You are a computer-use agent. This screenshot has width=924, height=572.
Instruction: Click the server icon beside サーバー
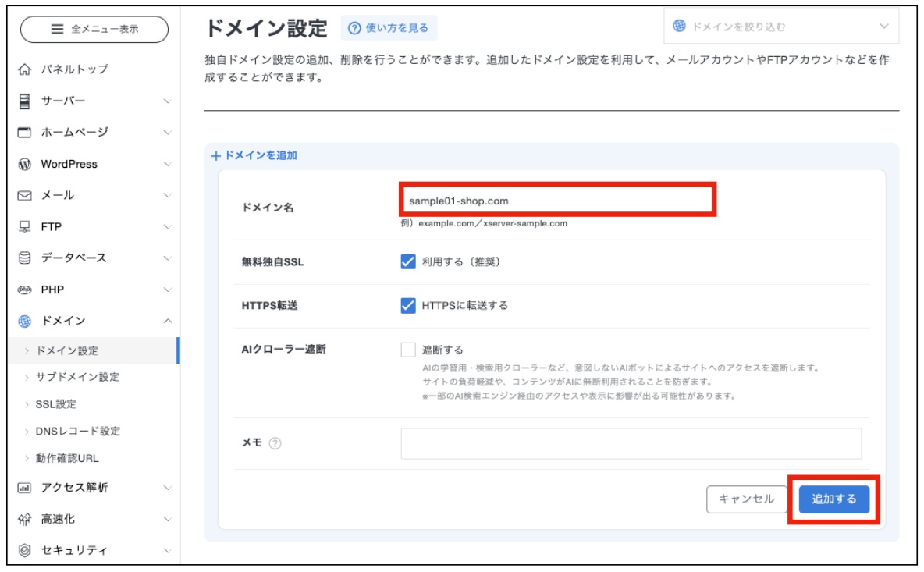(24, 101)
